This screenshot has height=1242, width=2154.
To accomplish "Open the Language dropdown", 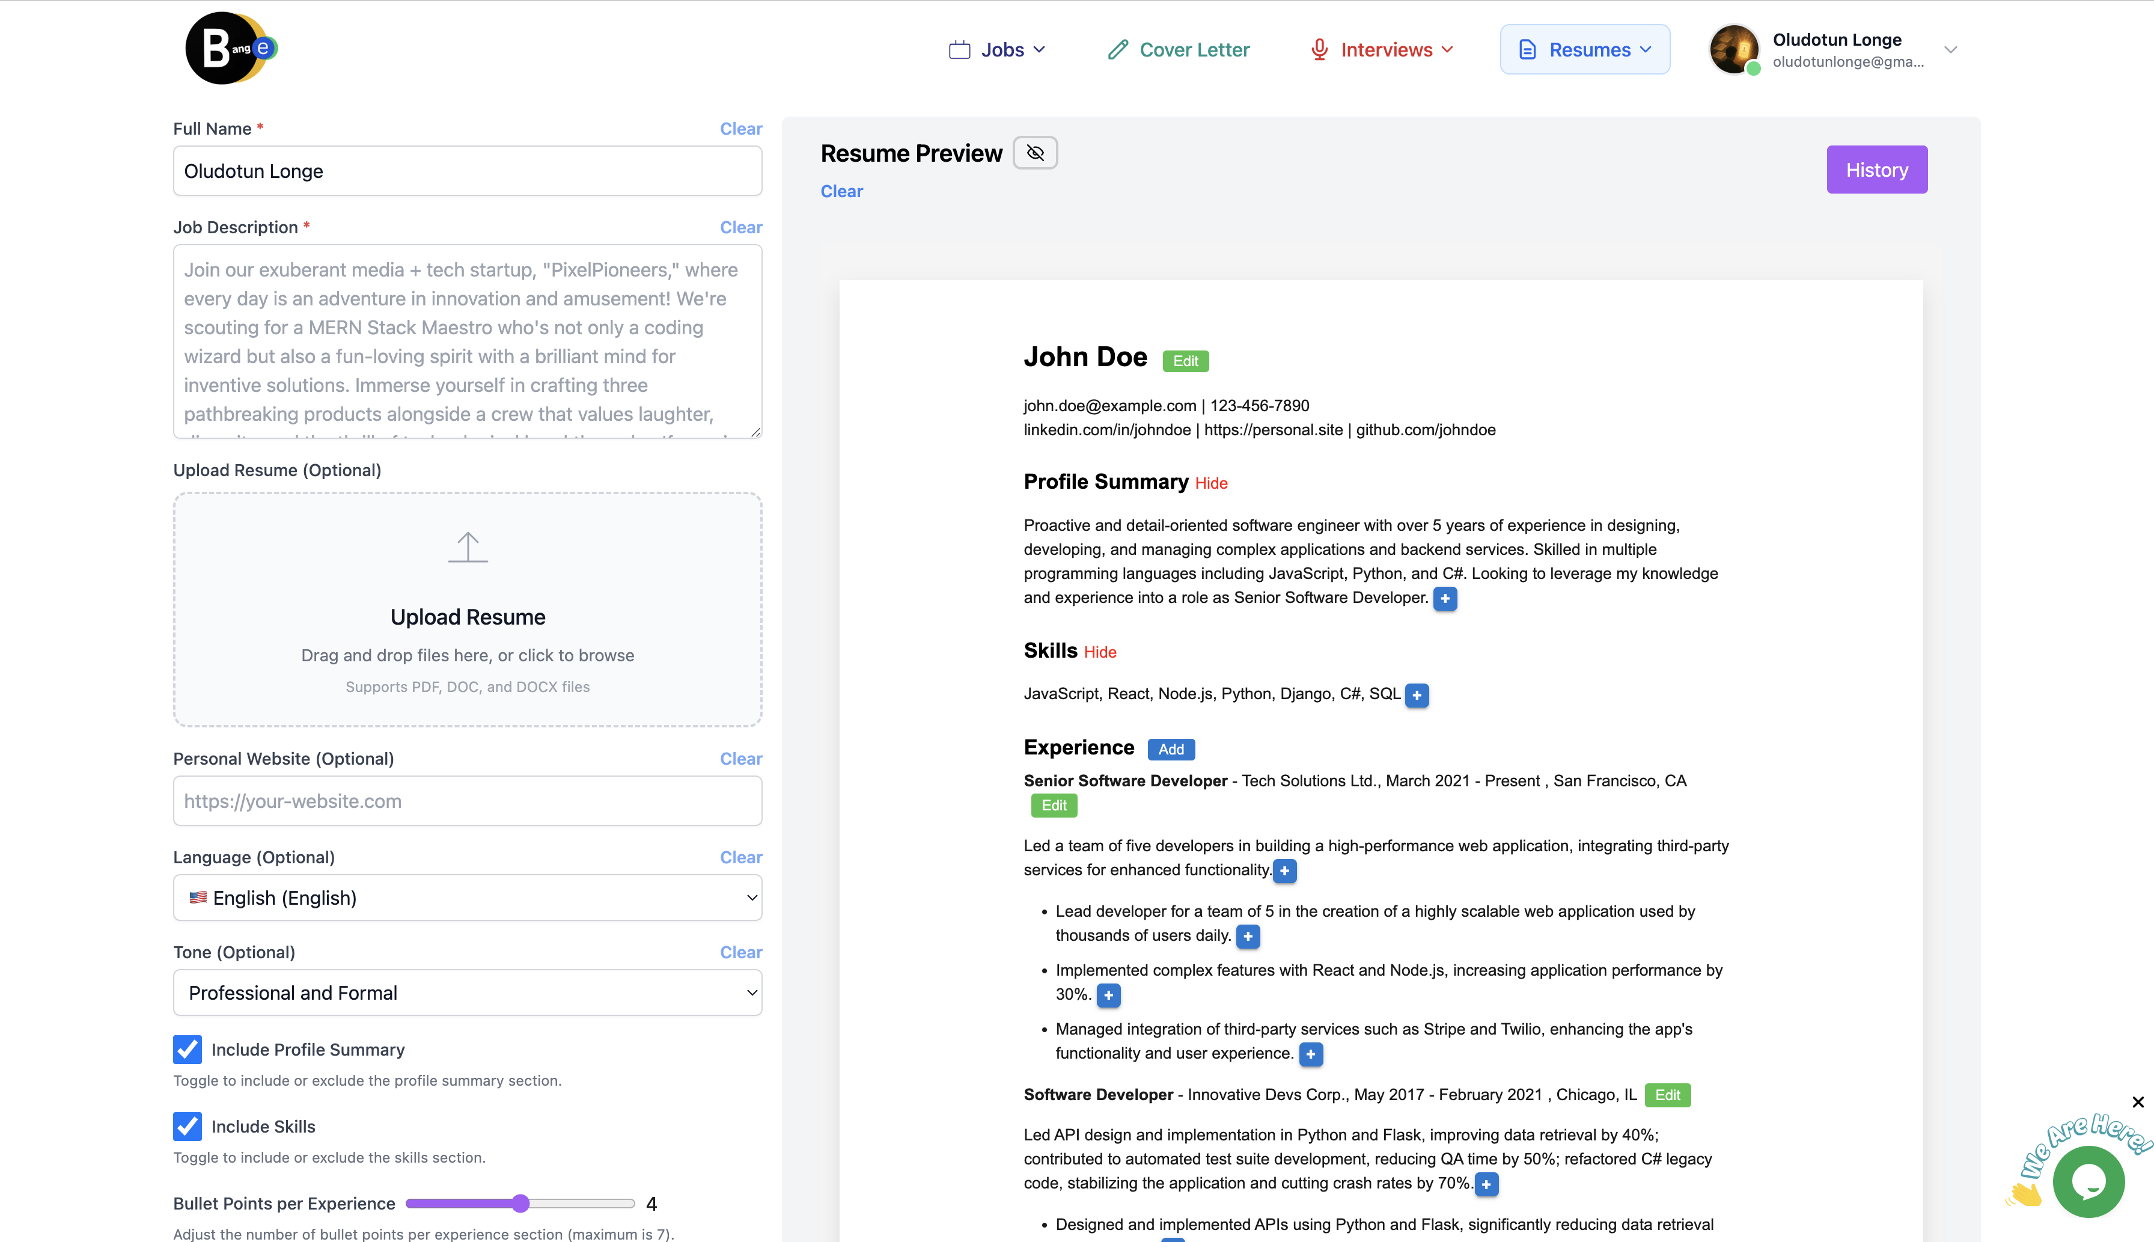I will pyautogui.click(x=466, y=898).
